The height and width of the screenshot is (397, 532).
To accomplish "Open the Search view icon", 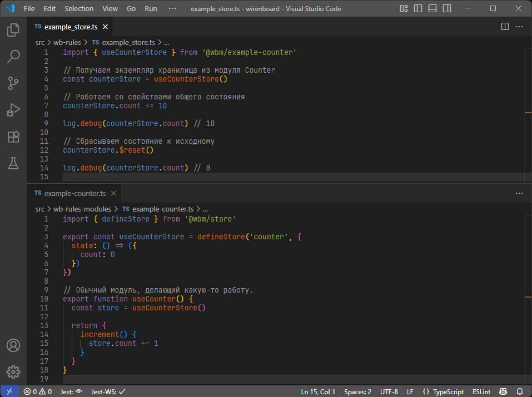I will tap(13, 56).
